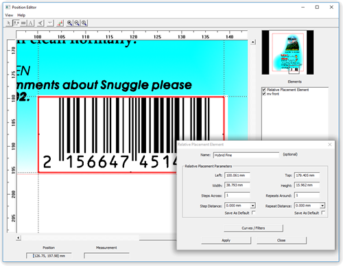The width and height of the screenshot is (343, 266).
Task: Expand the Step Distance dropdown
Action: (252, 206)
